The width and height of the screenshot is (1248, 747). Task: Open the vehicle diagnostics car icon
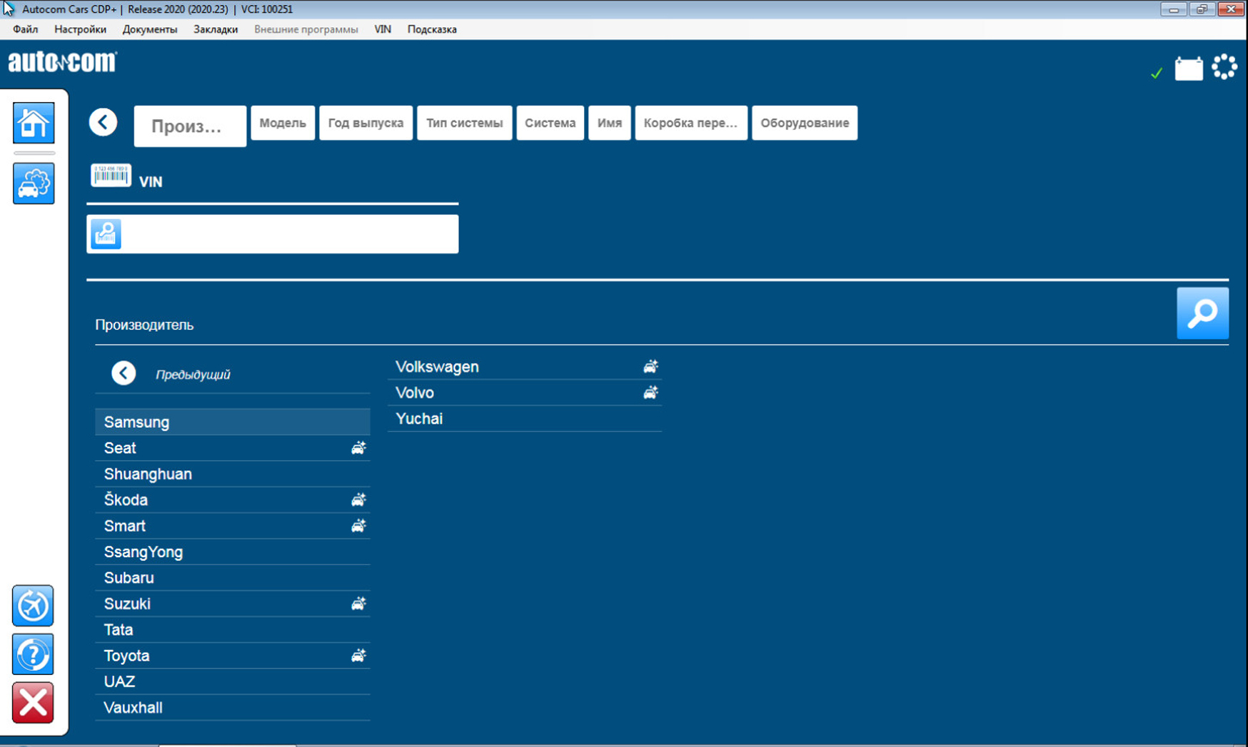point(34,184)
